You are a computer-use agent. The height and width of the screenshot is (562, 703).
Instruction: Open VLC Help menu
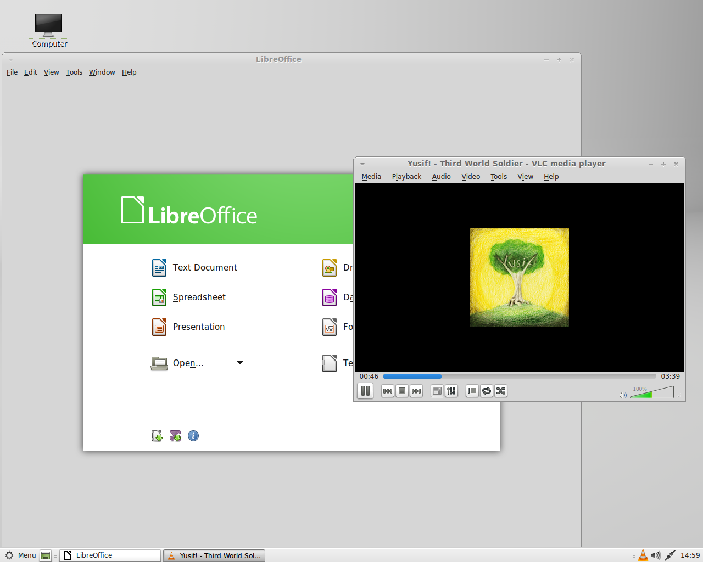pos(551,177)
